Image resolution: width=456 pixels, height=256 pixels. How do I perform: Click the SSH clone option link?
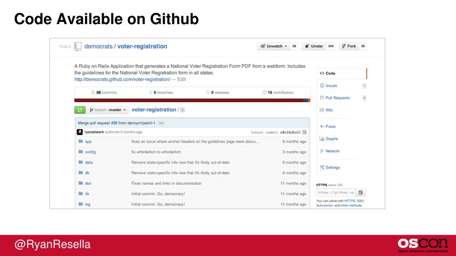pos(360,201)
